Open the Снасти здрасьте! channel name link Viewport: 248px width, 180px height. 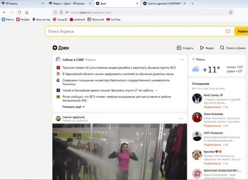tap(74, 117)
